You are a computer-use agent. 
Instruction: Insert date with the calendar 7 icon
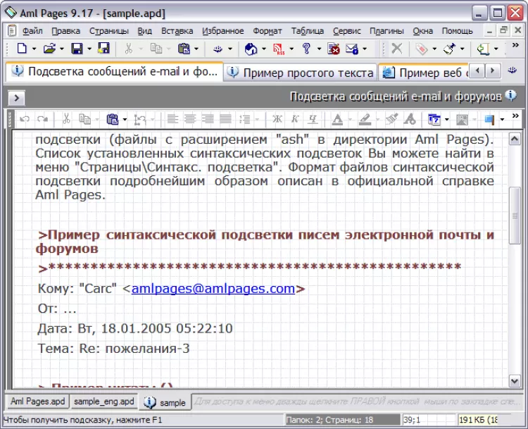coord(434,119)
